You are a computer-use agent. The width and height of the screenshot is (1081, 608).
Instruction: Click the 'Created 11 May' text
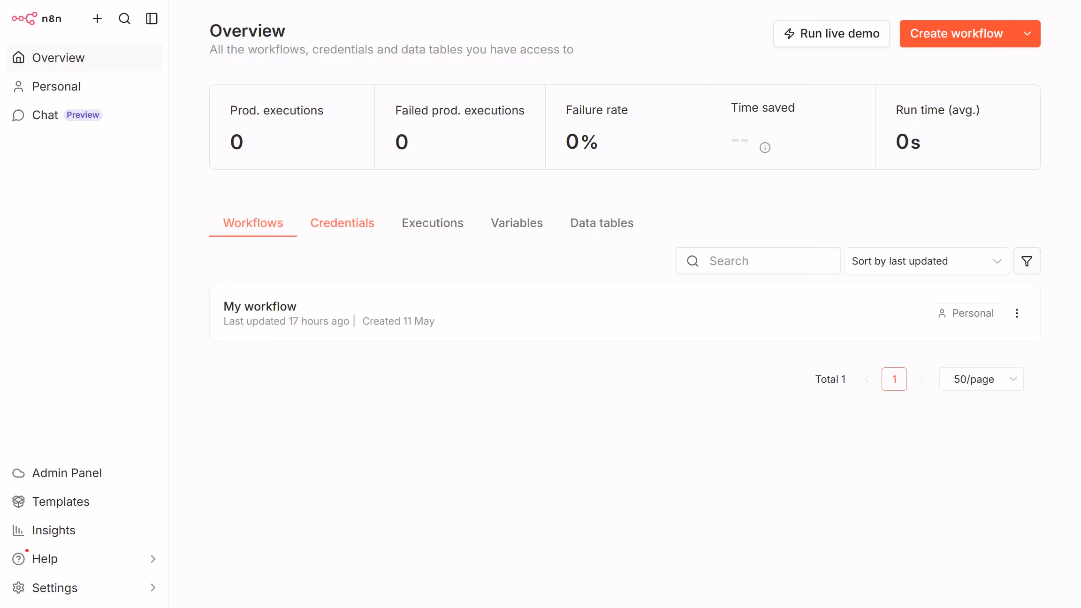coord(398,321)
